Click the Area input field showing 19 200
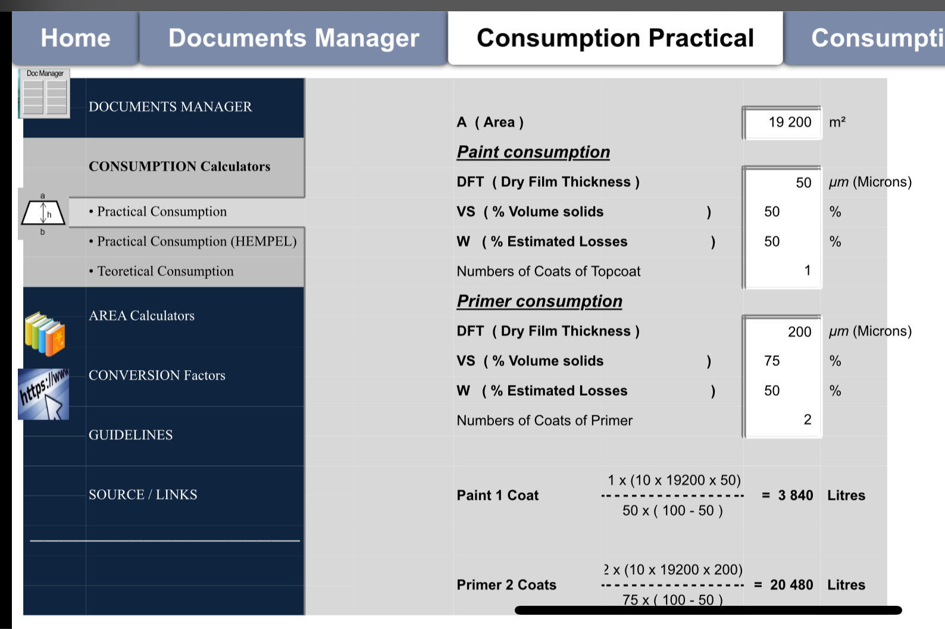The image size is (945, 629). coord(782,123)
